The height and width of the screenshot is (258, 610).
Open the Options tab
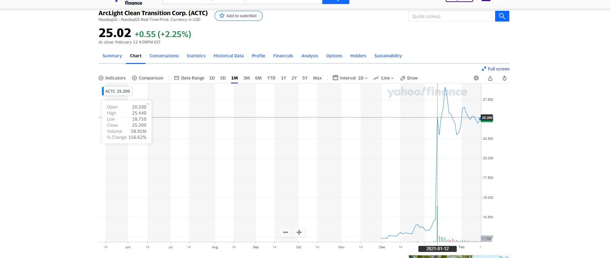coord(334,56)
